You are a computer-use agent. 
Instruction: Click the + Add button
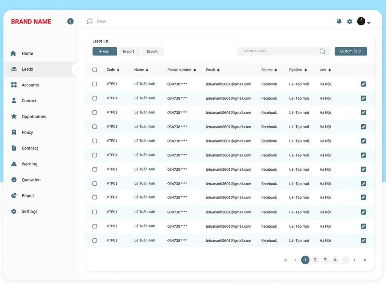coord(105,51)
